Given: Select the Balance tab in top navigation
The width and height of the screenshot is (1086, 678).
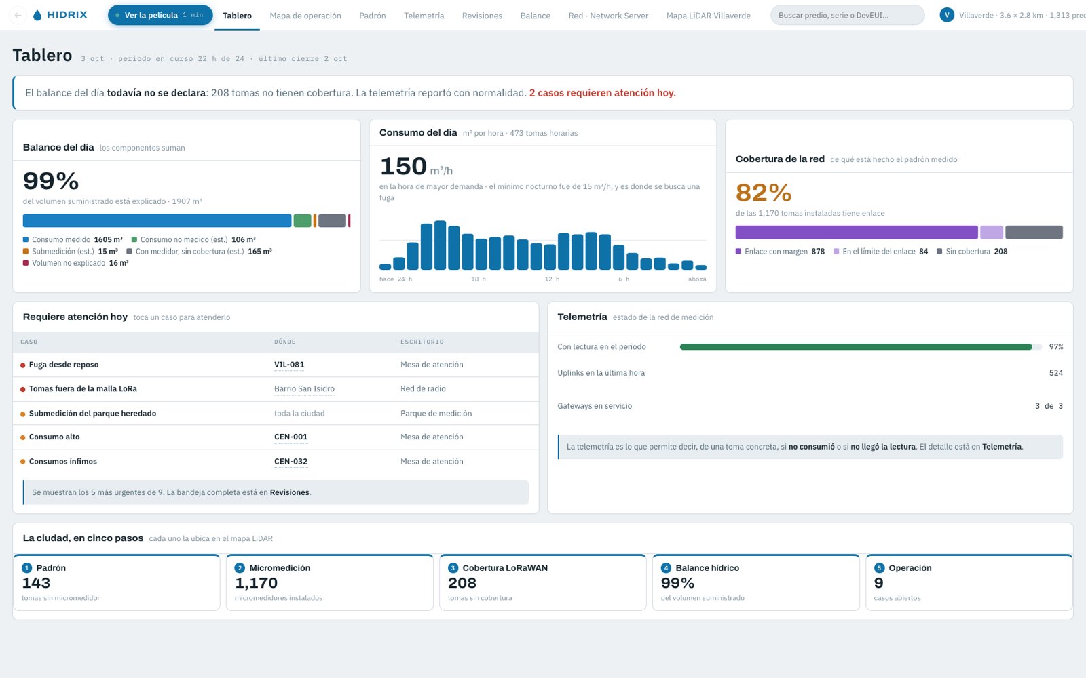Looking at the screenshot, I should (x=536, y=16).
